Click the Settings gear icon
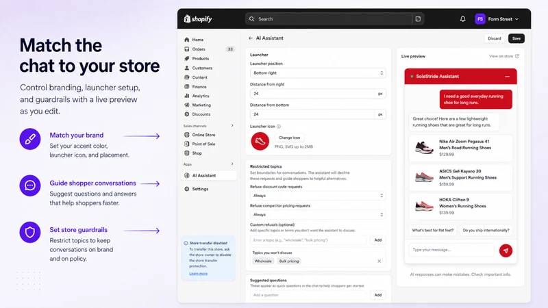The height and width of the screenshot is (308, 548). click(x=186, y=189)
